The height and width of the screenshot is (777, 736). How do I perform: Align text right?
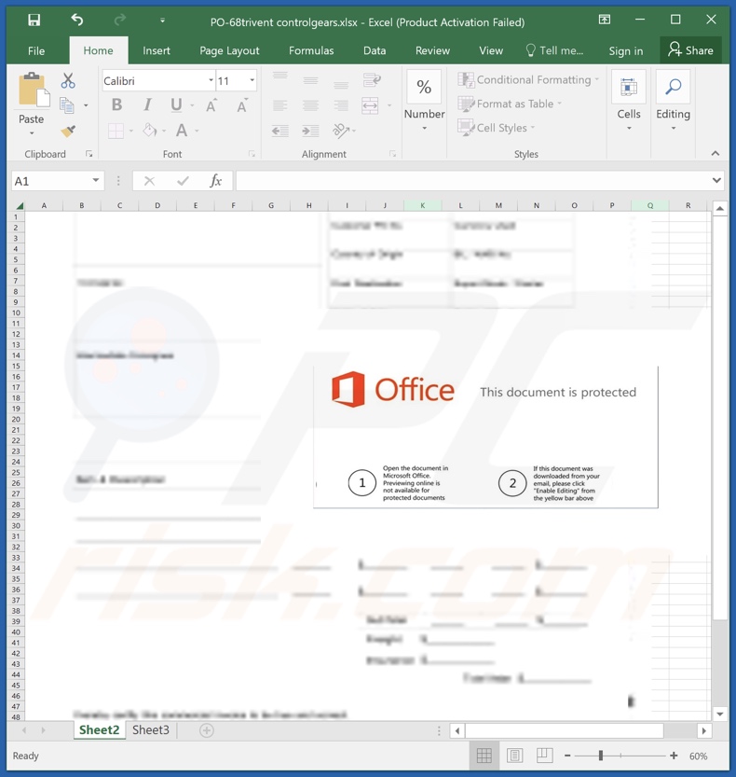[341, 105]
